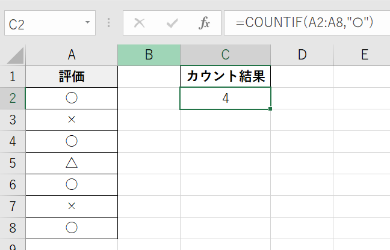Click the 評価 header cell
Screen dimensions: 390x250
coord(71,76)
